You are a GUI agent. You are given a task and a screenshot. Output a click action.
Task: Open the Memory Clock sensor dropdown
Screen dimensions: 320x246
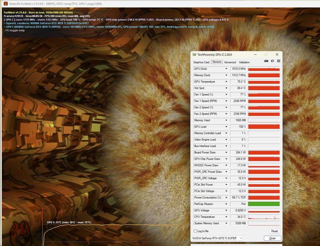coord(226,75)
